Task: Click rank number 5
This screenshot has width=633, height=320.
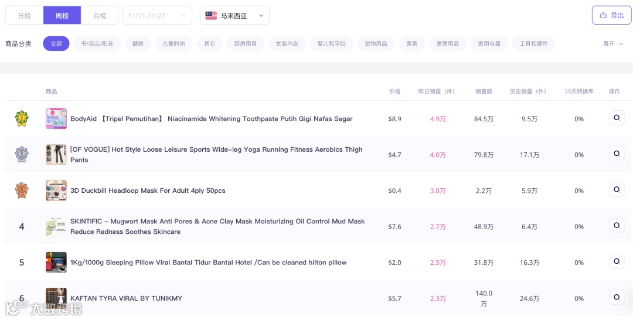Action: pyautogui.click(x=22, y=263)
